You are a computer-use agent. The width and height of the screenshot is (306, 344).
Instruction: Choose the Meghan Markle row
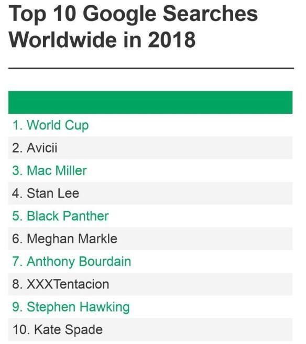(x=150, y=239)
